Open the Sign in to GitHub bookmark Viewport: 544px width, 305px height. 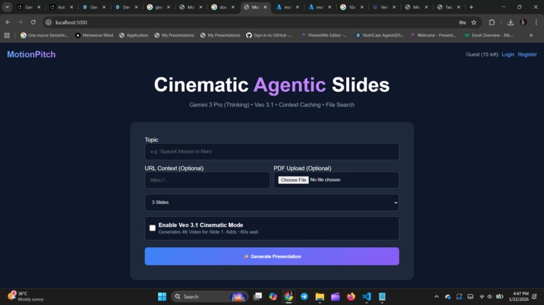(x=269, y=35)
